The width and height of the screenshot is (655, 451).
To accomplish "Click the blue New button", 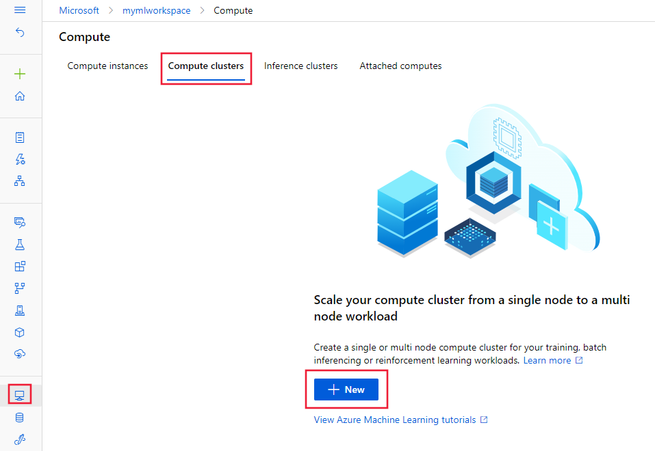I will [x=346, y=389].
